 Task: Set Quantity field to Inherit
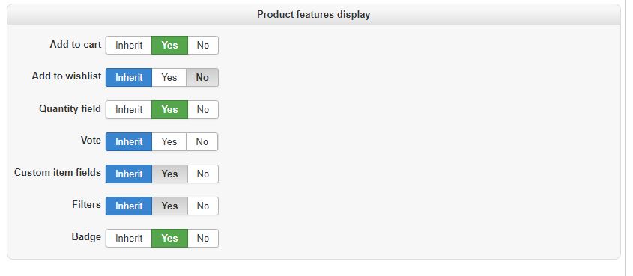[129, 110]
